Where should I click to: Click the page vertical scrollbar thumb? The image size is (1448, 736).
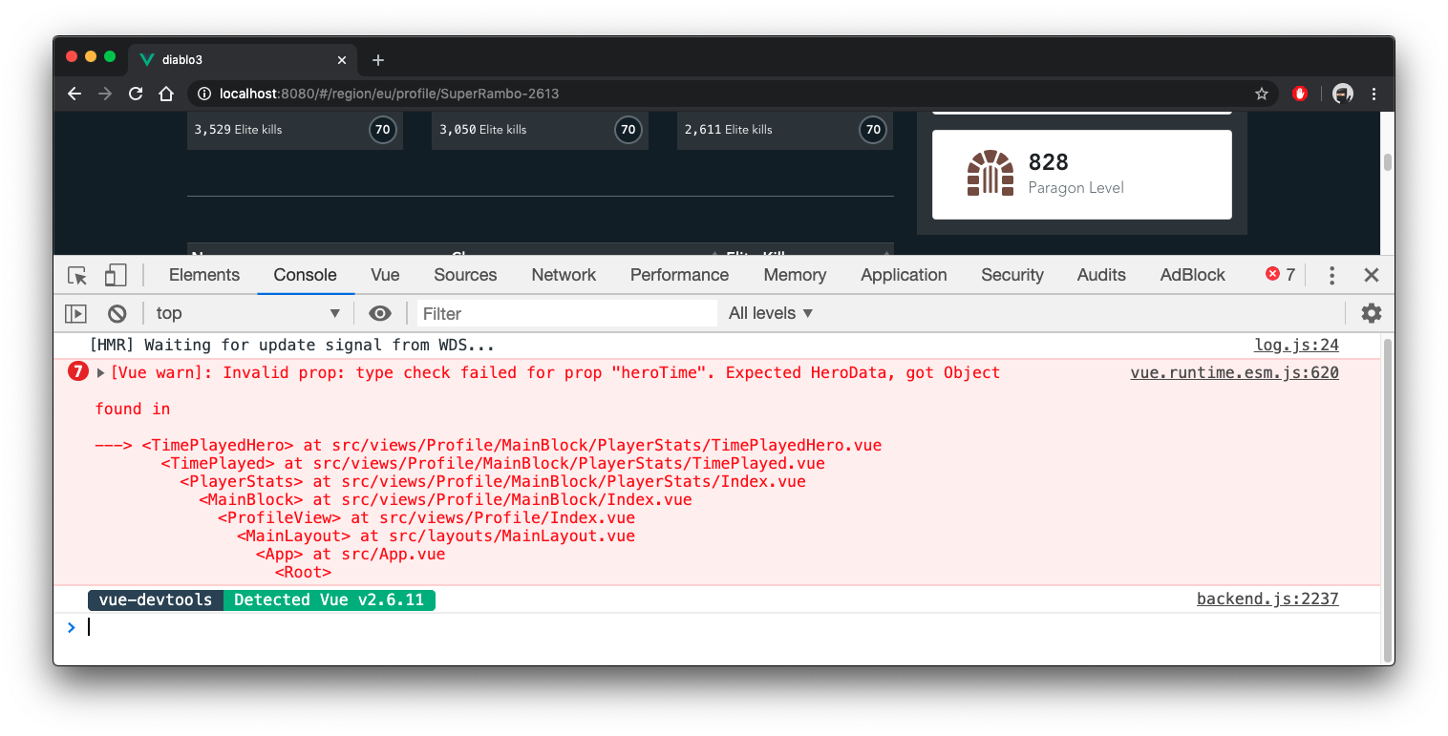[1388, 162]
